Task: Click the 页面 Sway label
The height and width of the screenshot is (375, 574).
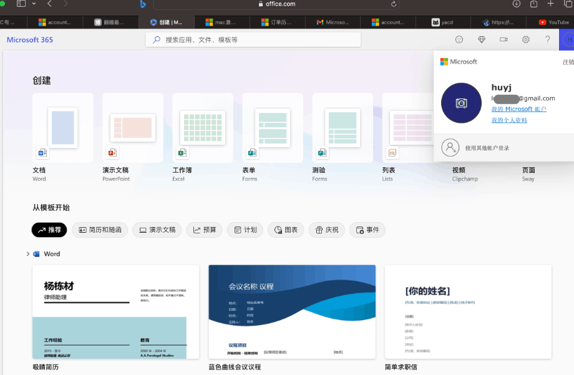Action: (x=528, y=174)
